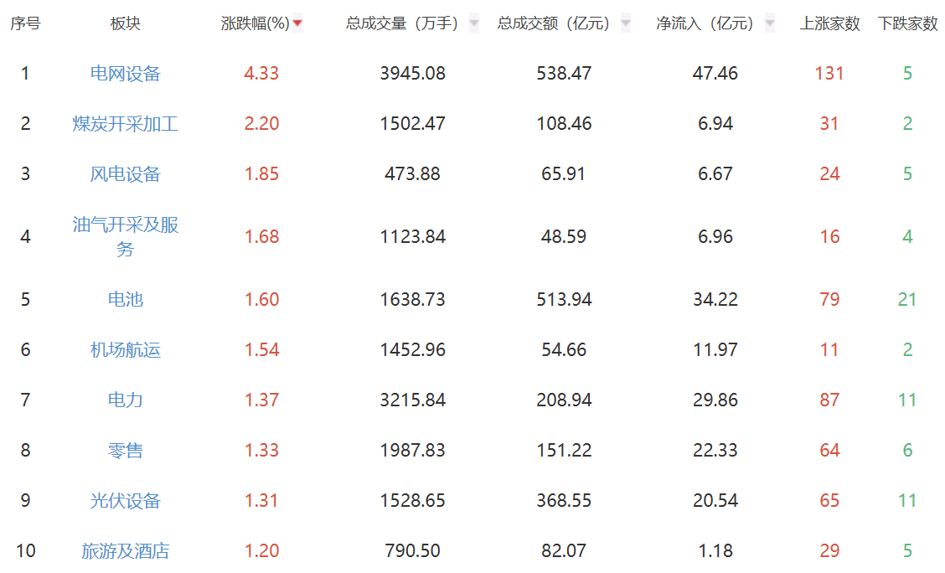Click the sort arrow beside 总成交额（亿元）
The width and height of the screenshot is (945, 573).
[x=625, y=24]
